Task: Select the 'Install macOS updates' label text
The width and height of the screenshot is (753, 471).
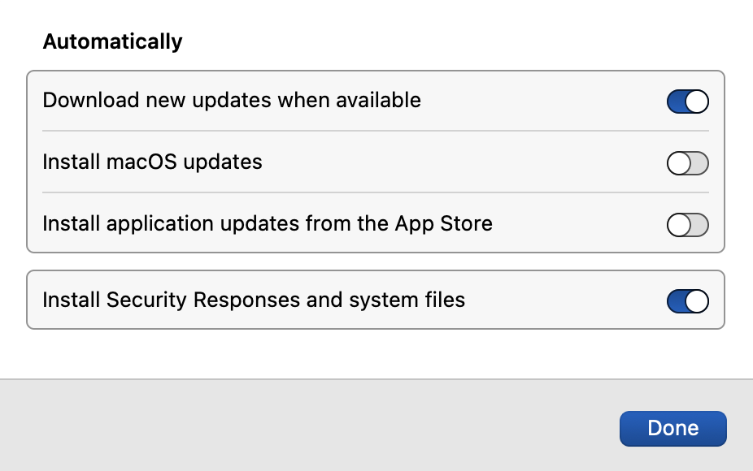Action: 152,162
